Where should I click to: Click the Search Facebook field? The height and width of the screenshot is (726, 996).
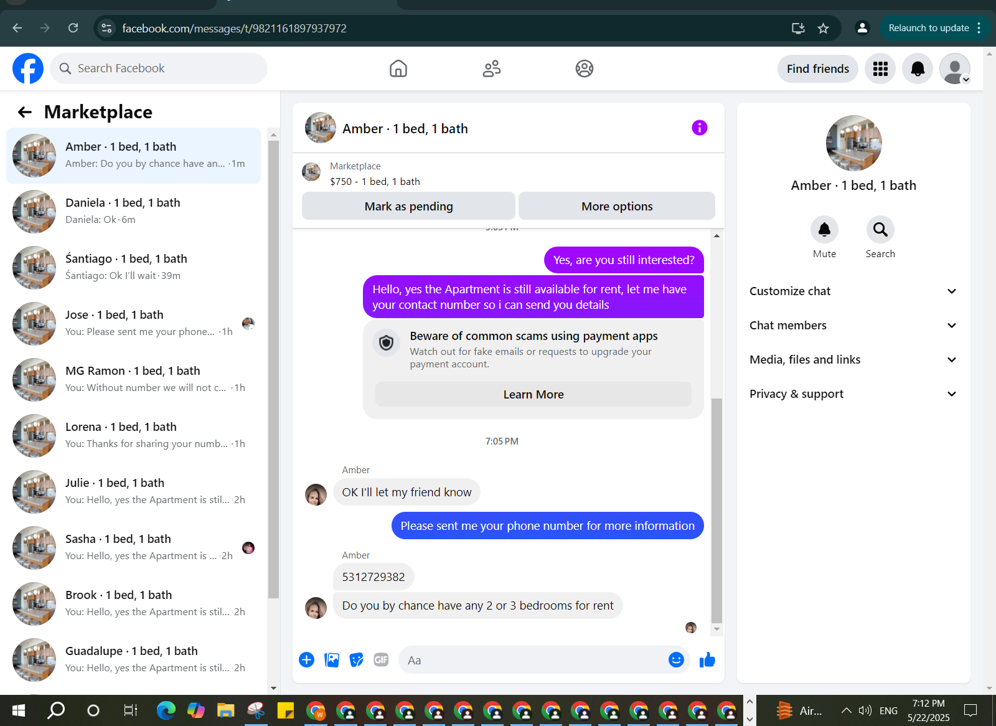click(159, 68)
